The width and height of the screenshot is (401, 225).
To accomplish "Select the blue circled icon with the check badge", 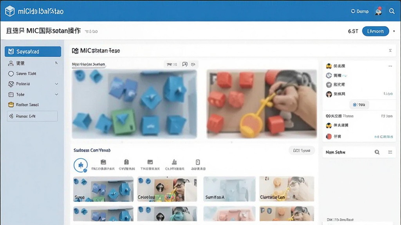I will (81, 165).
